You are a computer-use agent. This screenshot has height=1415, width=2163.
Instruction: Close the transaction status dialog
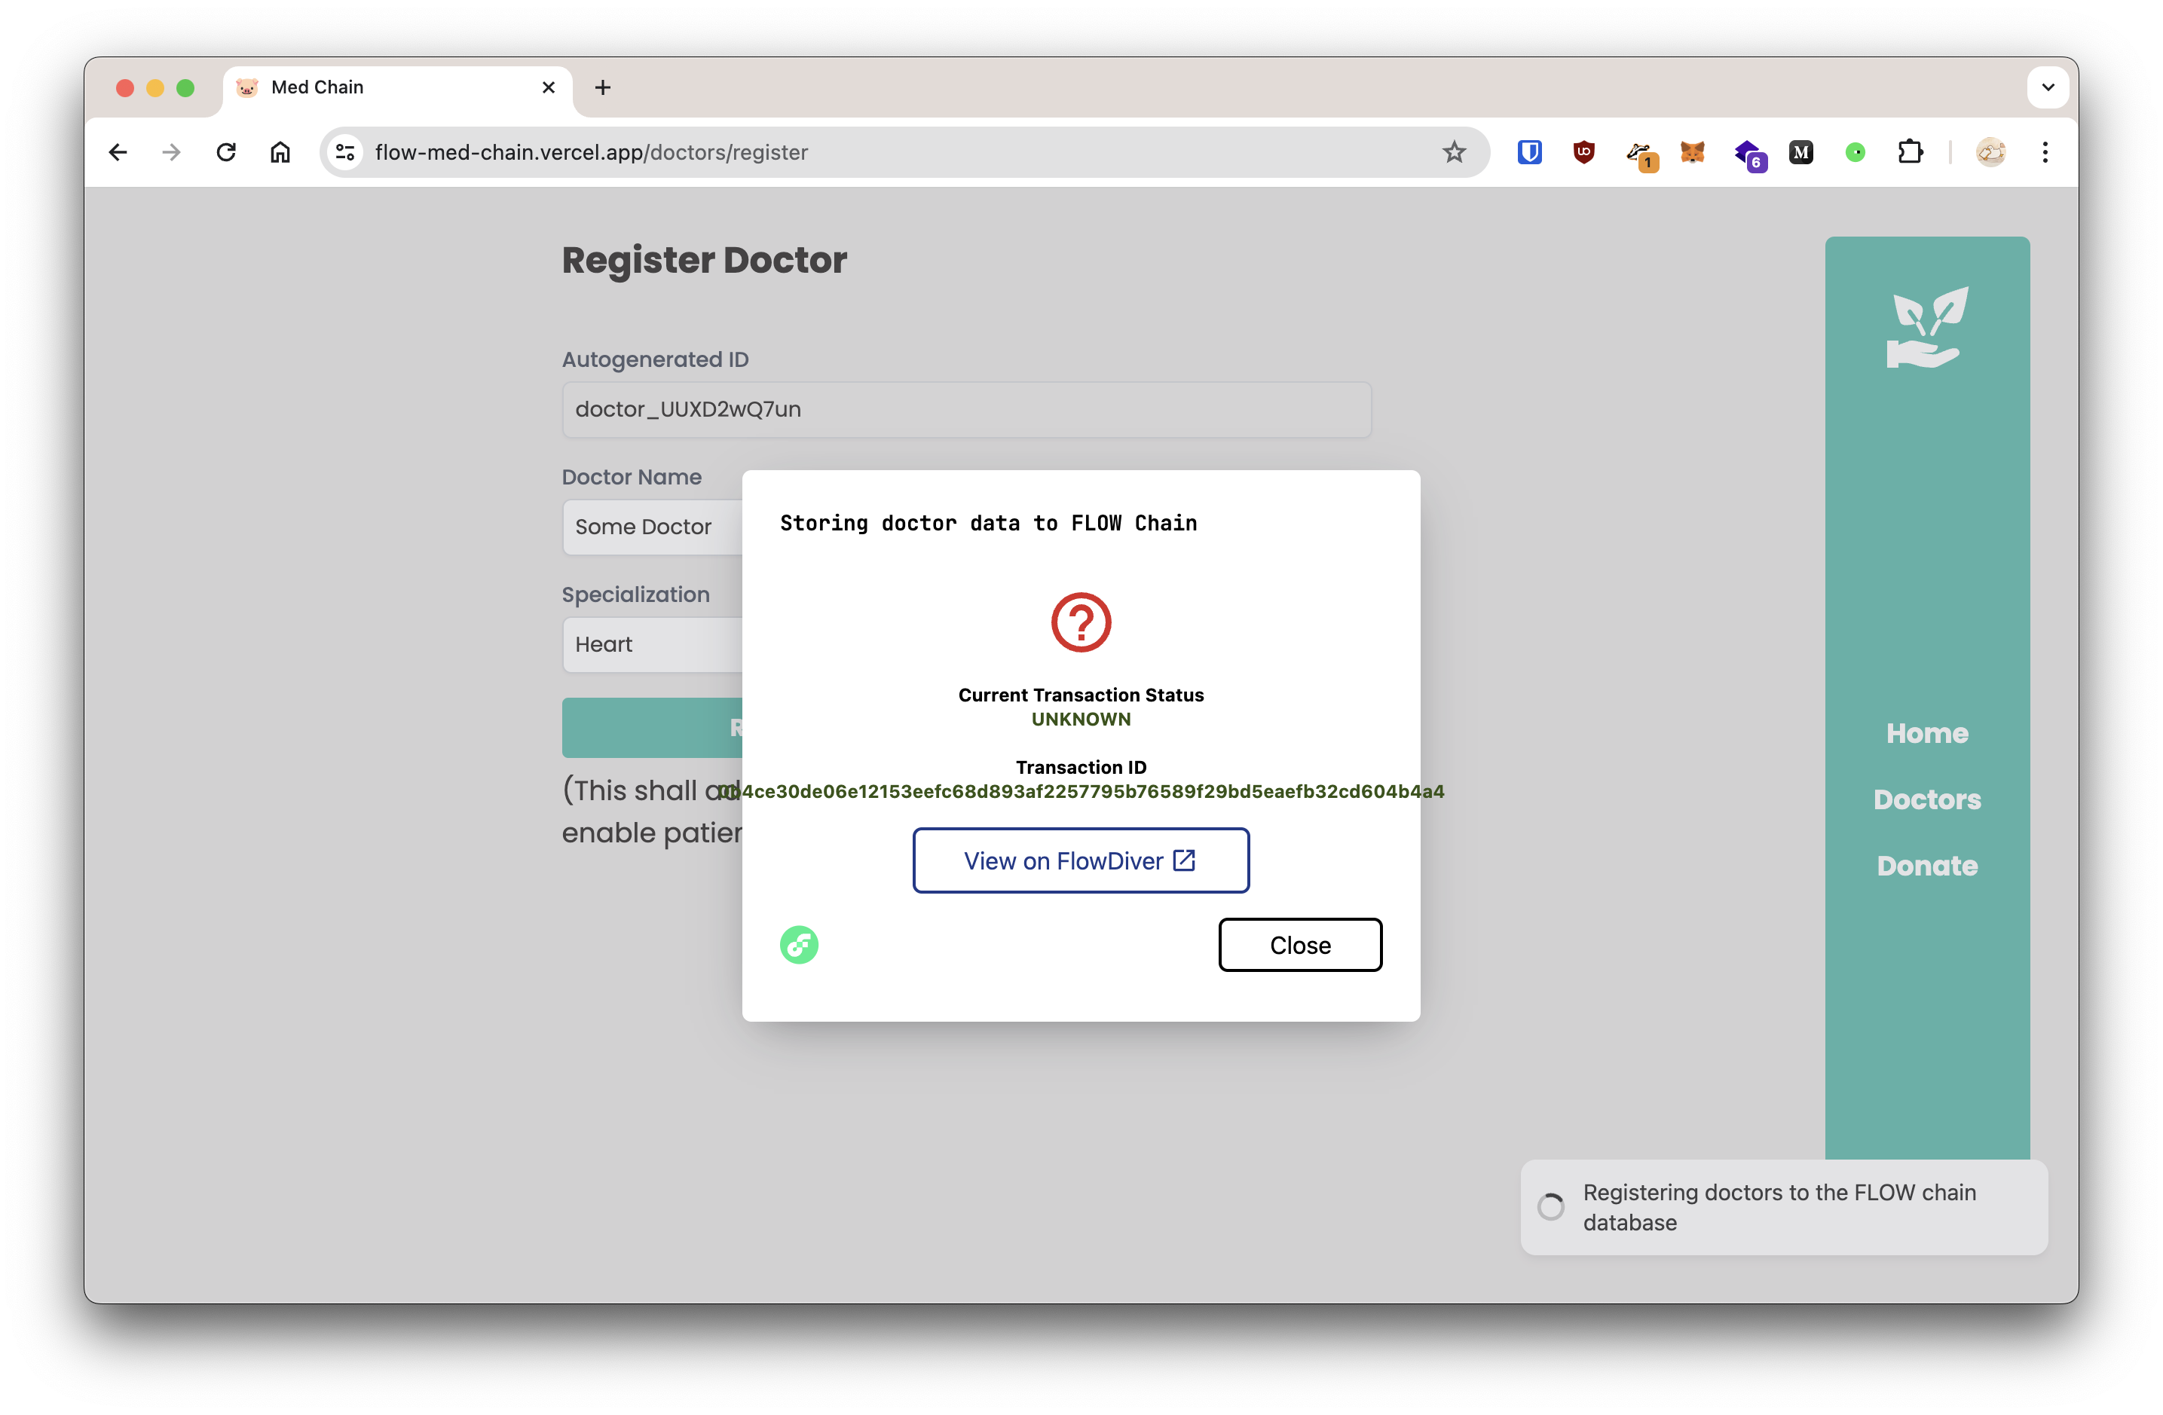[x=1299, y=945]
